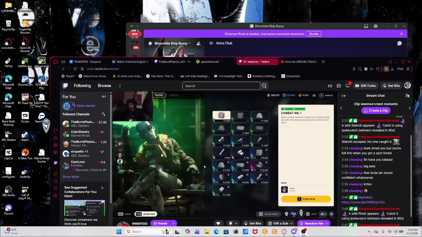The height and width of the screenshot is (237, 422).
Task: Expand Bhocolate Bhip Bussy channel dropdown
Action: pos(190,43)
